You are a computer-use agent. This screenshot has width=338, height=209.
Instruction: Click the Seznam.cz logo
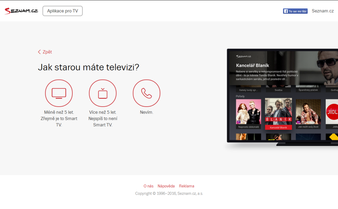21,11
